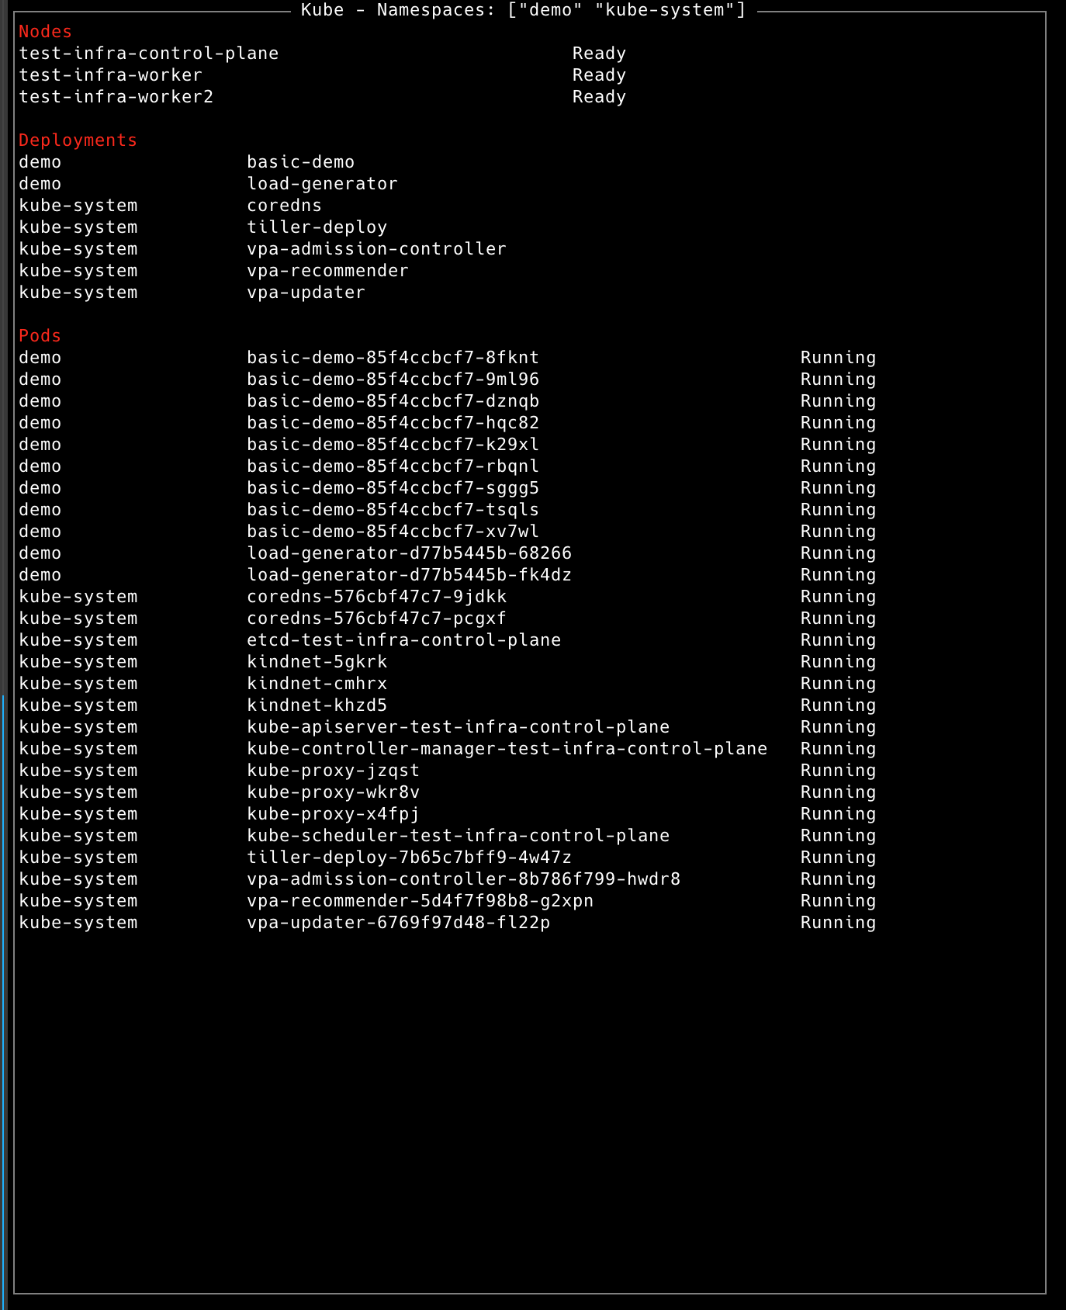Viewport: 1066px width, 1310px height.
Task: Click the Pods section heading
Action: pyautogui.click(x=40, y=336)
